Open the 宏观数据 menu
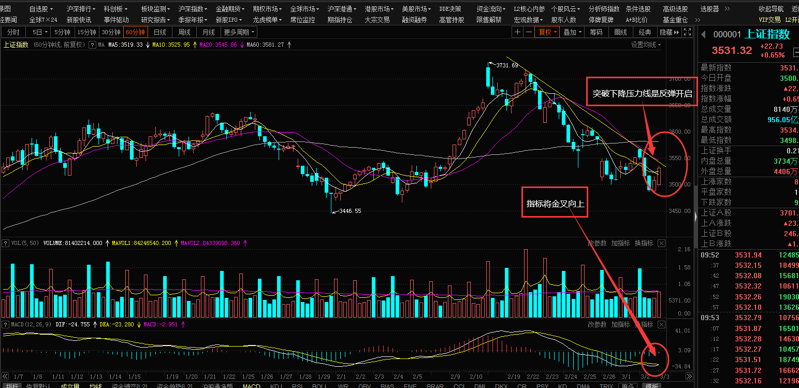The height and width of the screenshot is (388, 799). coord(528,20)
